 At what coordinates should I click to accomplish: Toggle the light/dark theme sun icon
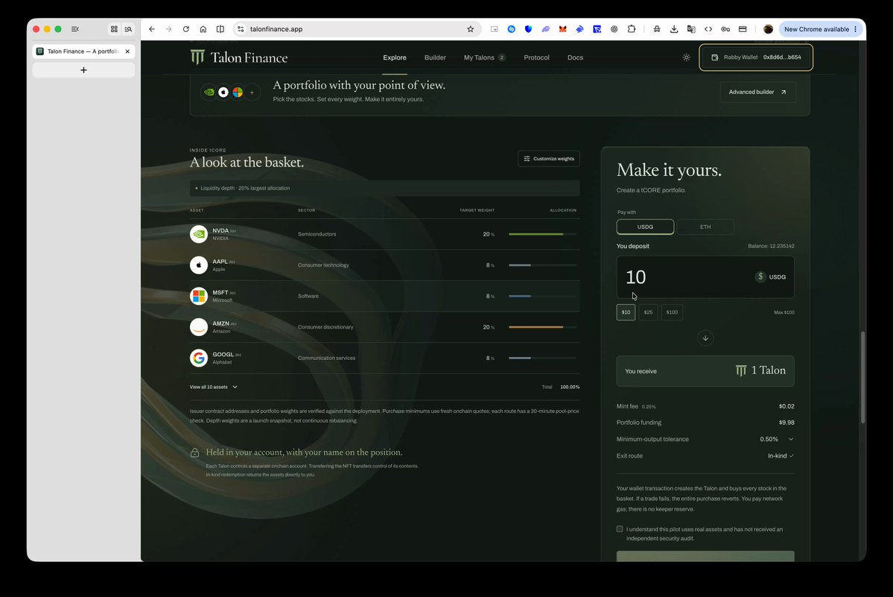click(x=686, y=57)
